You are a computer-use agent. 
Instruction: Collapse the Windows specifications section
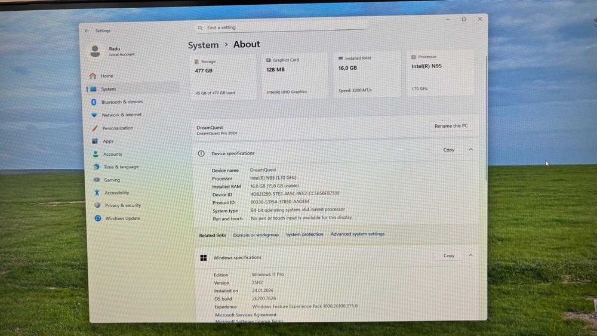[x=470, y=255]
